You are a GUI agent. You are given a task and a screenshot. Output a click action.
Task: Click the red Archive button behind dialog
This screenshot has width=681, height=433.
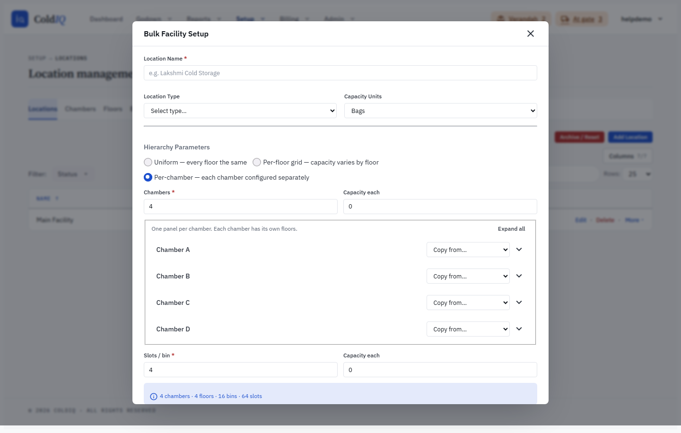point(580,137)
